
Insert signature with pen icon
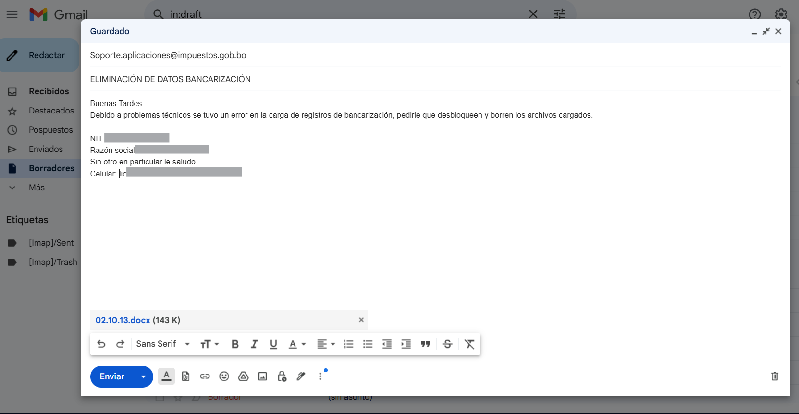[x=301, y=376]
